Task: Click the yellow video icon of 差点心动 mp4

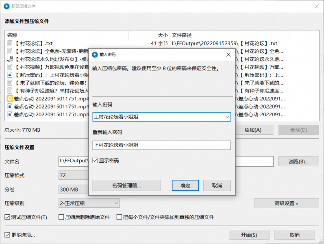Action: [10, 98]
